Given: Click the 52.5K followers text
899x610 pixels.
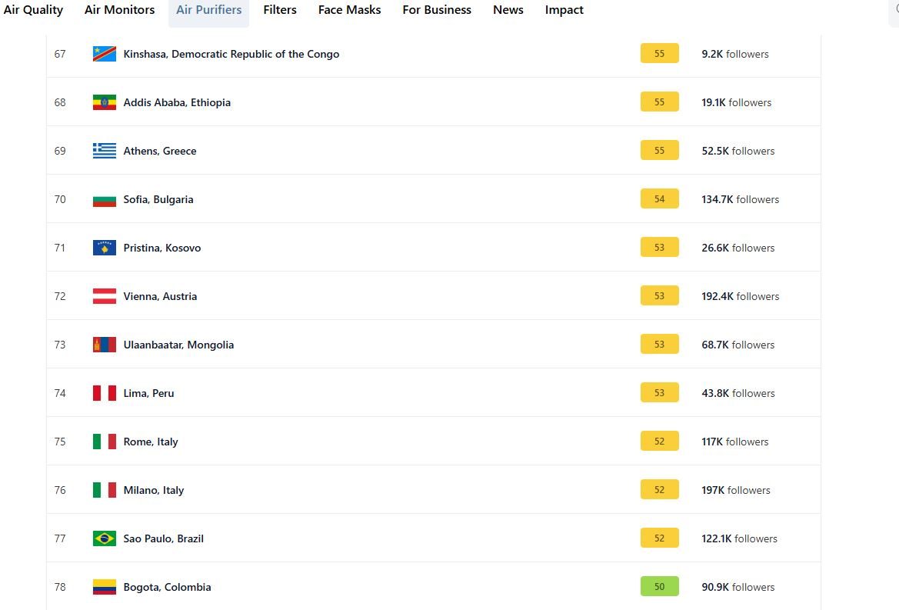Looking at the screenshot, I should (738, 151).
